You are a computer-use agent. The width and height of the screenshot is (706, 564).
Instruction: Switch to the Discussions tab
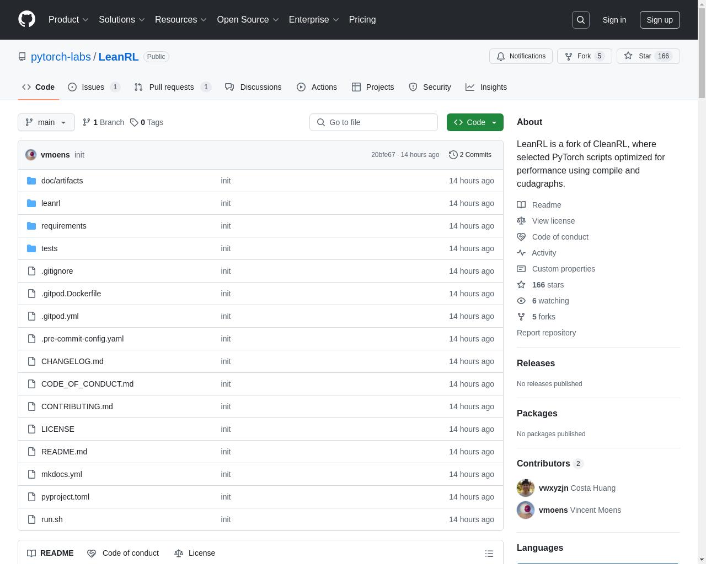(253, 87)
